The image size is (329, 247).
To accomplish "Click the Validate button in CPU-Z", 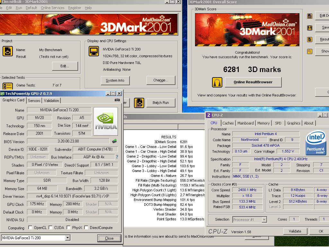I will [x=295, y=231].
